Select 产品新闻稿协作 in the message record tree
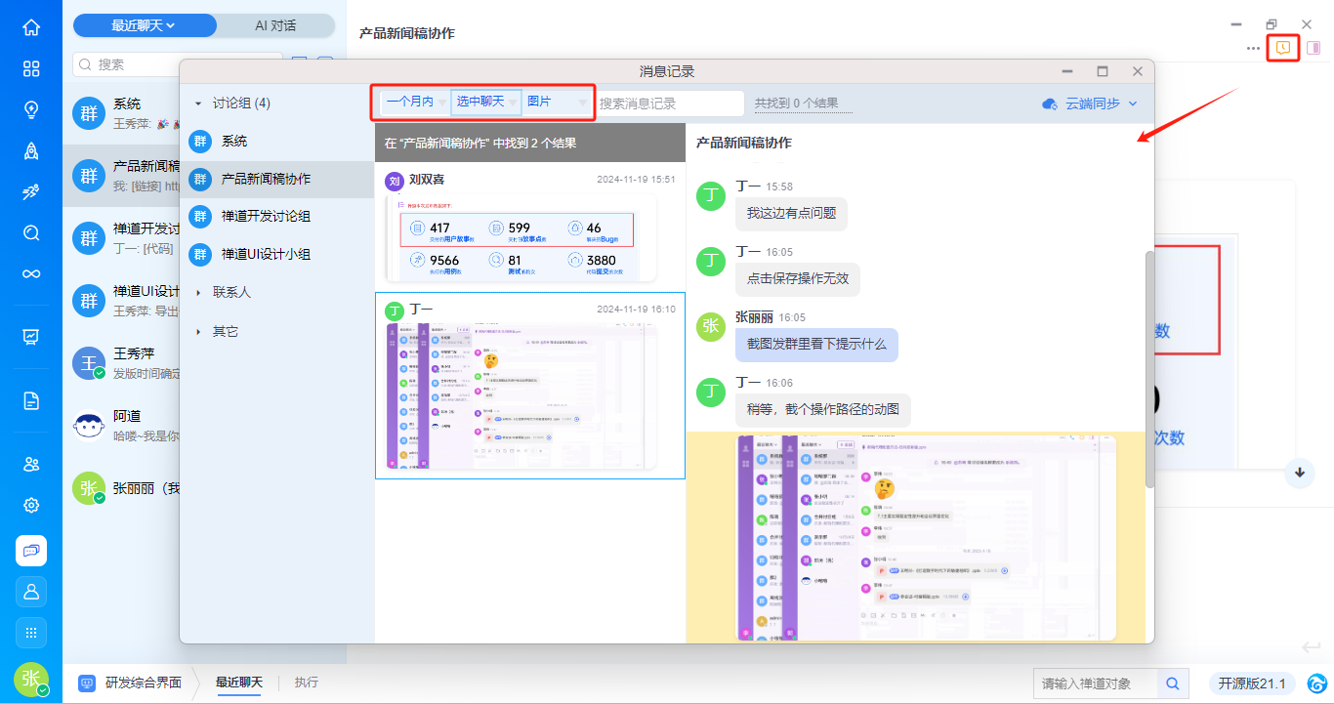 pyautogui.click(x=277, y=179)
